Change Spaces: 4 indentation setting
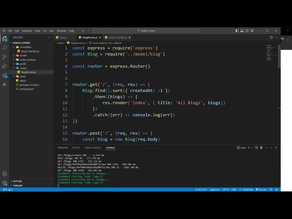The width and height of the screenshot is (292, 219). 215,190
